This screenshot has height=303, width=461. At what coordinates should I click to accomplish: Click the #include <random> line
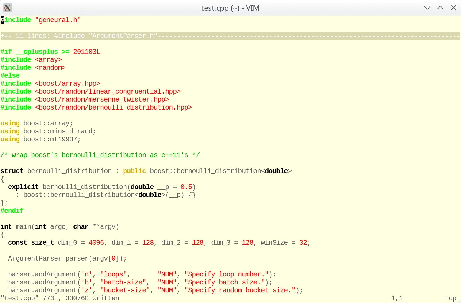[33, 68]
